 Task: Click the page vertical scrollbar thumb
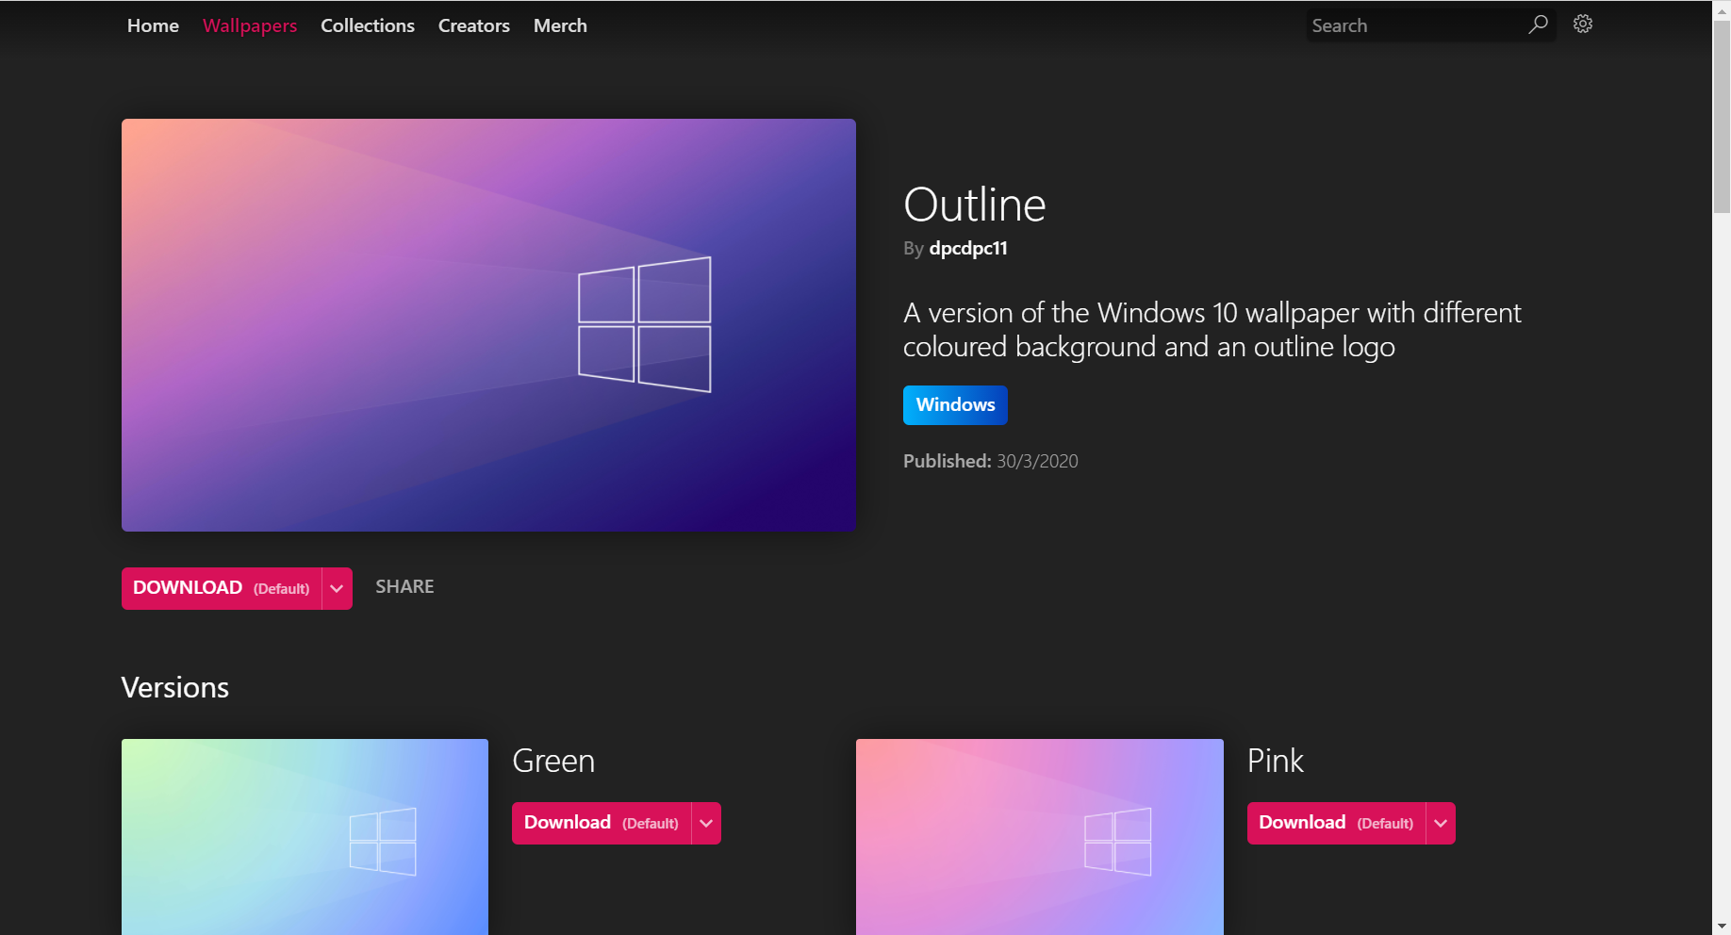tap(1722, 117)
